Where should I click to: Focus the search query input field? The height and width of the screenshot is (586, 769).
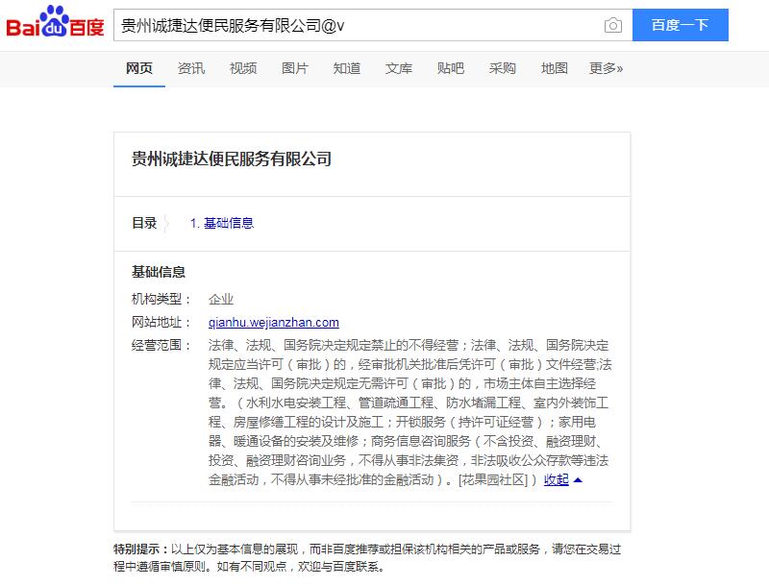[x=356, y=26]
